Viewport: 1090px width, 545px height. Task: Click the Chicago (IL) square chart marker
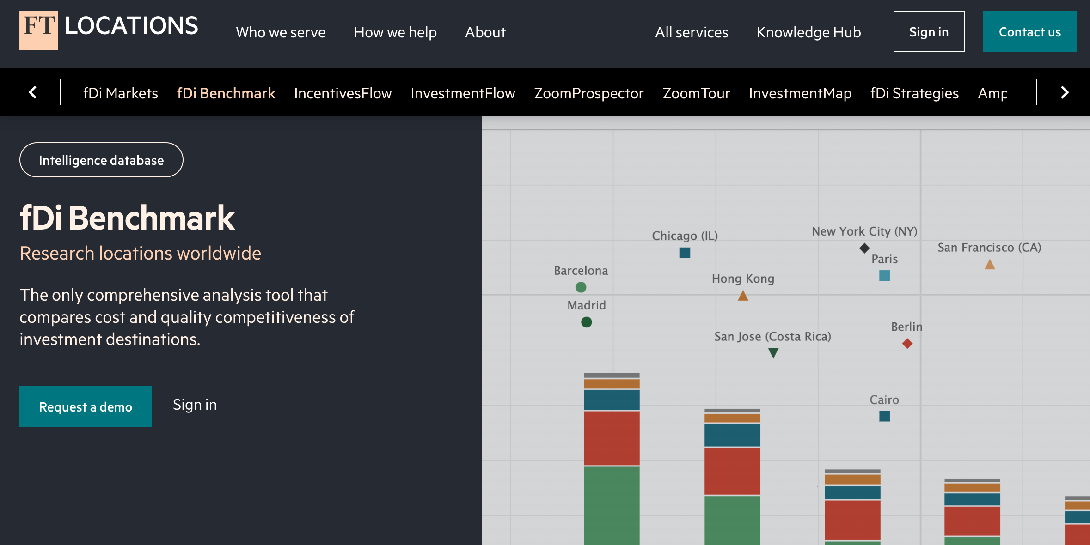(x=685, y=253)
